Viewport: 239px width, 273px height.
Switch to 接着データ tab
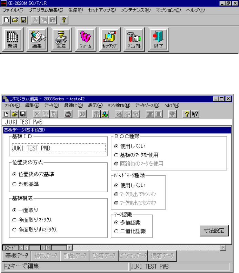coord(162,256)
